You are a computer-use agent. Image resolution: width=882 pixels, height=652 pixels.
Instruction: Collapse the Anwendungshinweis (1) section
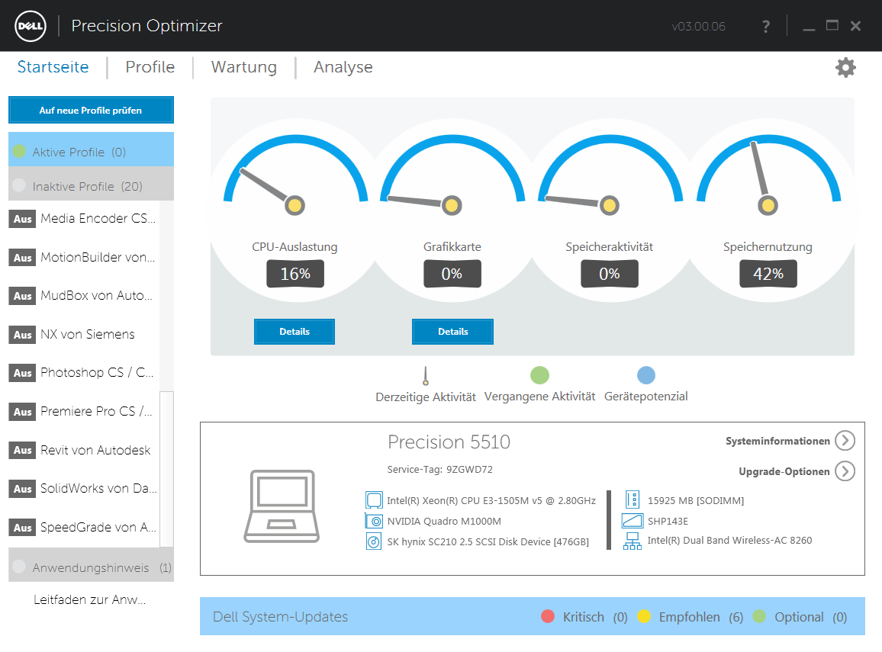(x=91, y=565)
